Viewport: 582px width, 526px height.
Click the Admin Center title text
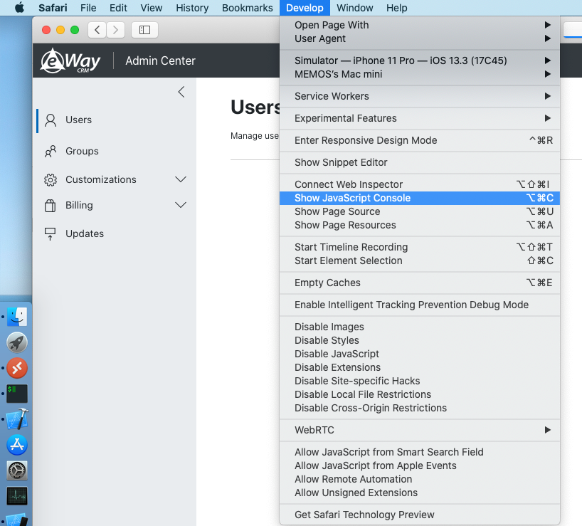pos(160,61)
